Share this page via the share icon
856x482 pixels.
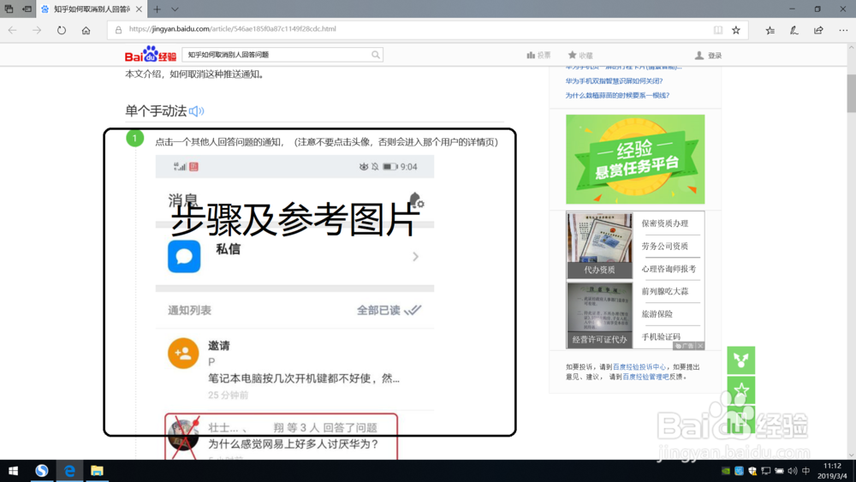pyautogui.click(x=818, y=30)
